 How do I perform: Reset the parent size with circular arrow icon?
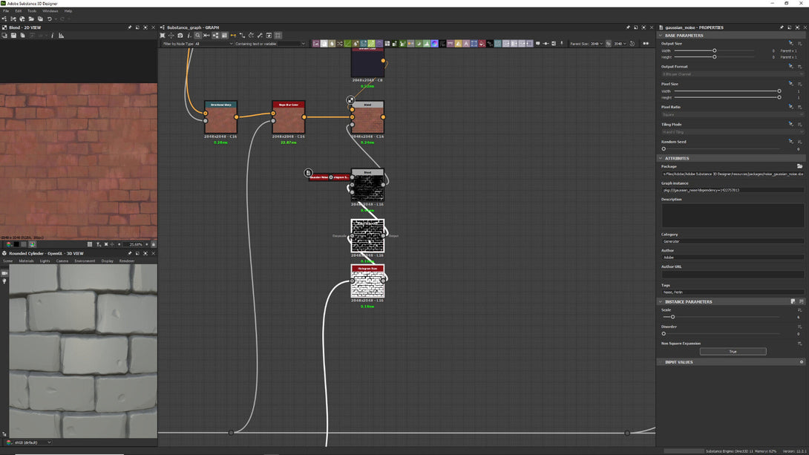click(x=632, y=44)
